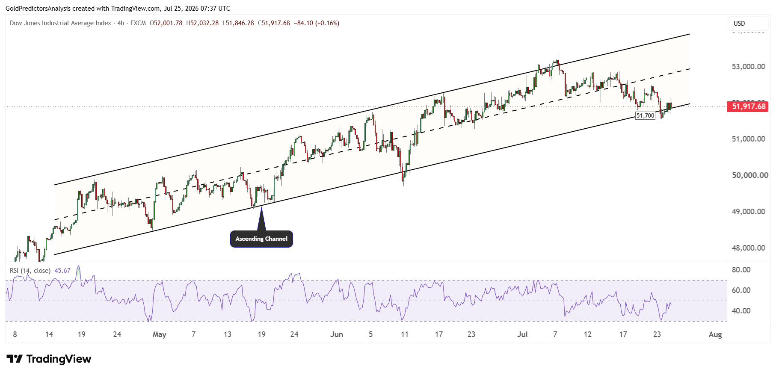Click the TradingView logo
Viewport: 776px width, 375px height.
[49, 359]
